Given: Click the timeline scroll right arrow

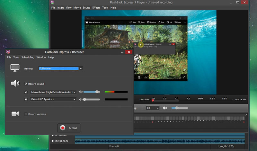Looking at the screenshot, I should click(246, 115).
